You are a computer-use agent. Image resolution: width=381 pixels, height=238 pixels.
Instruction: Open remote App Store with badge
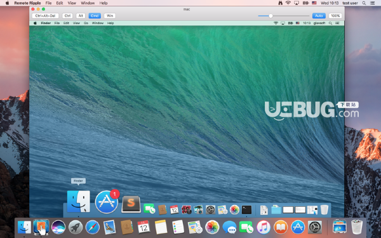pyautogui.click(x=107, y=202)
